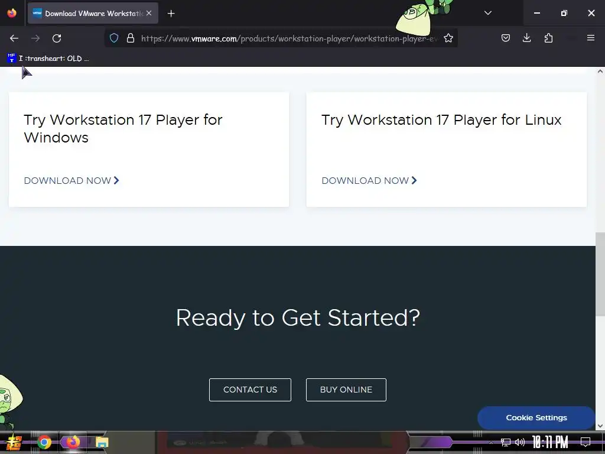Click the address bar URL
Screen dimensions: 605x454
pos(290,38)
